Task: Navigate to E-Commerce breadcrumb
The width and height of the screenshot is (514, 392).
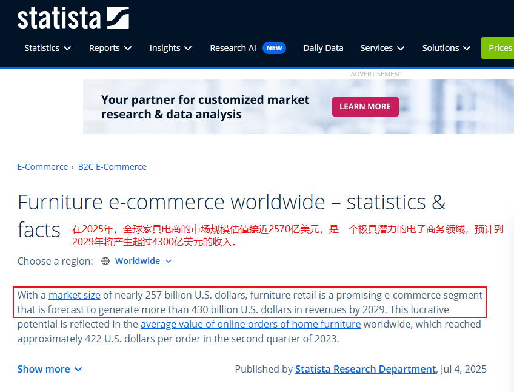Action: point(42,167)
